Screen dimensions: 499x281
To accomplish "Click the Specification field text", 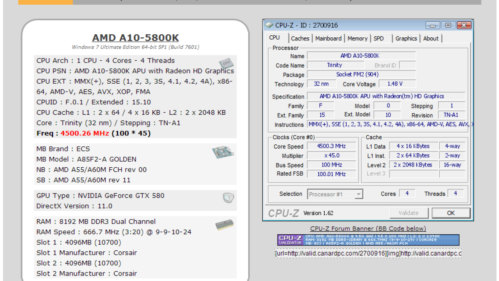I will [x=386, y=96].
